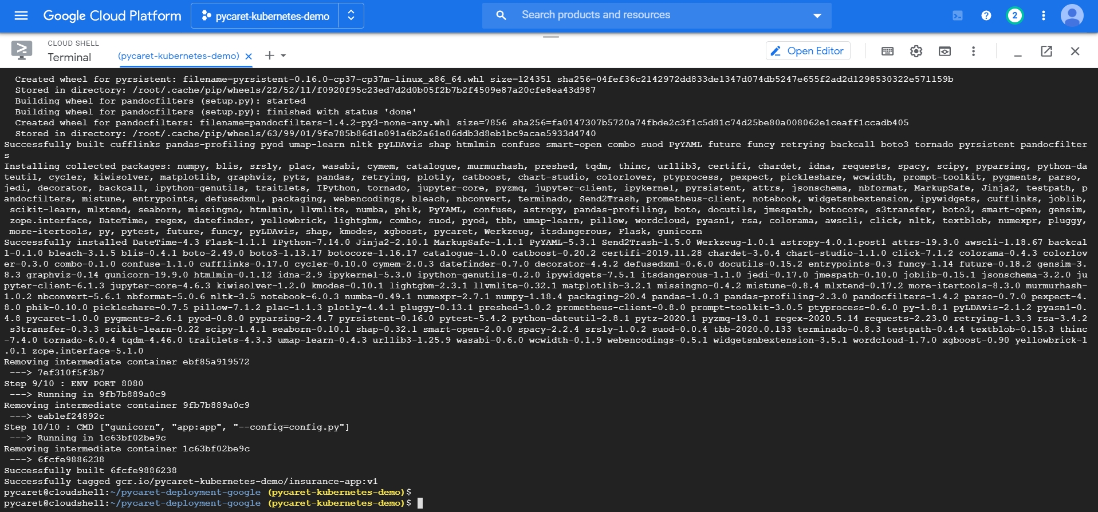View the 2 pending notifications
The width and height of the screenshot is (1098, 512).
(x=1014, y=15)
